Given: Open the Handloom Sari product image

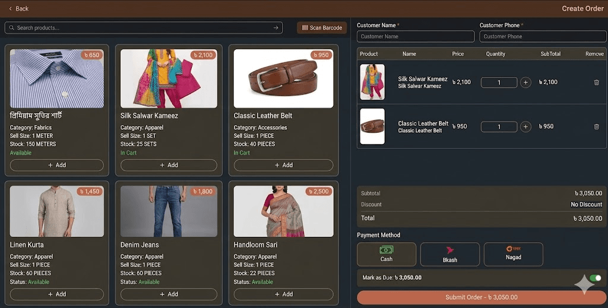Looking at the screenshot, I should pyautogui.click(x=283, y=211).
